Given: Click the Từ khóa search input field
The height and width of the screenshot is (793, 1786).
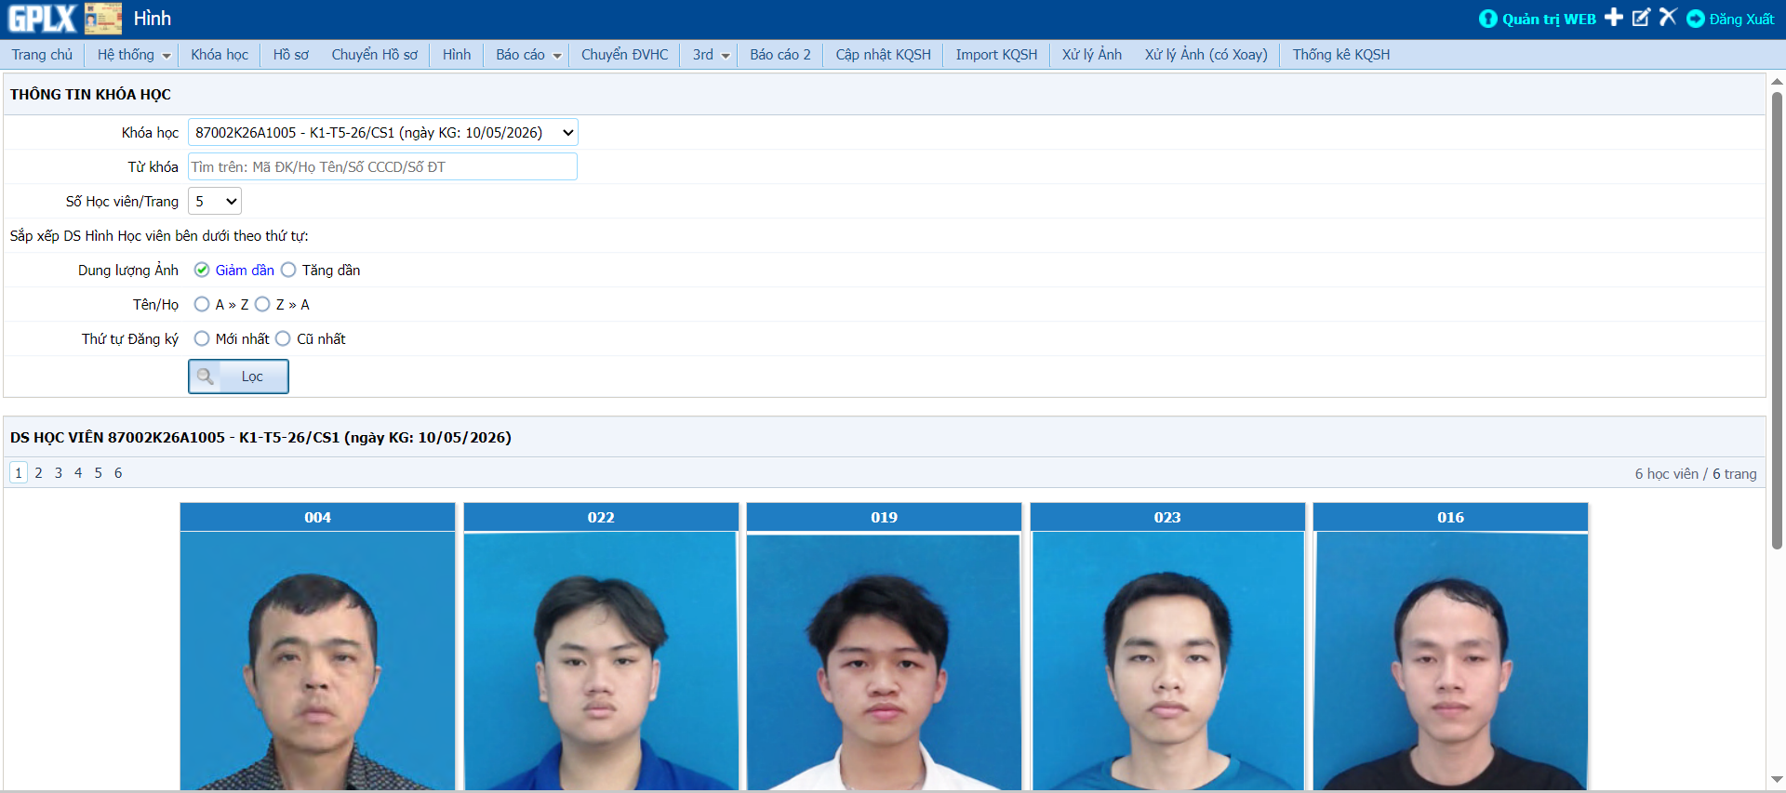Looking at the screenshot, I should click(x=383, y=166).
